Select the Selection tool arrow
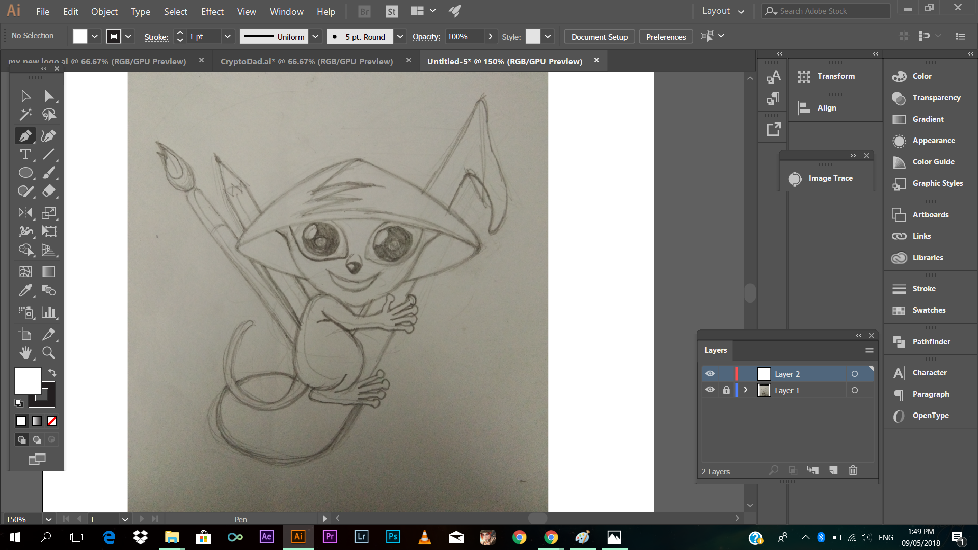The width and height of the screenshot is (978, 550). [x=25, y=96]
